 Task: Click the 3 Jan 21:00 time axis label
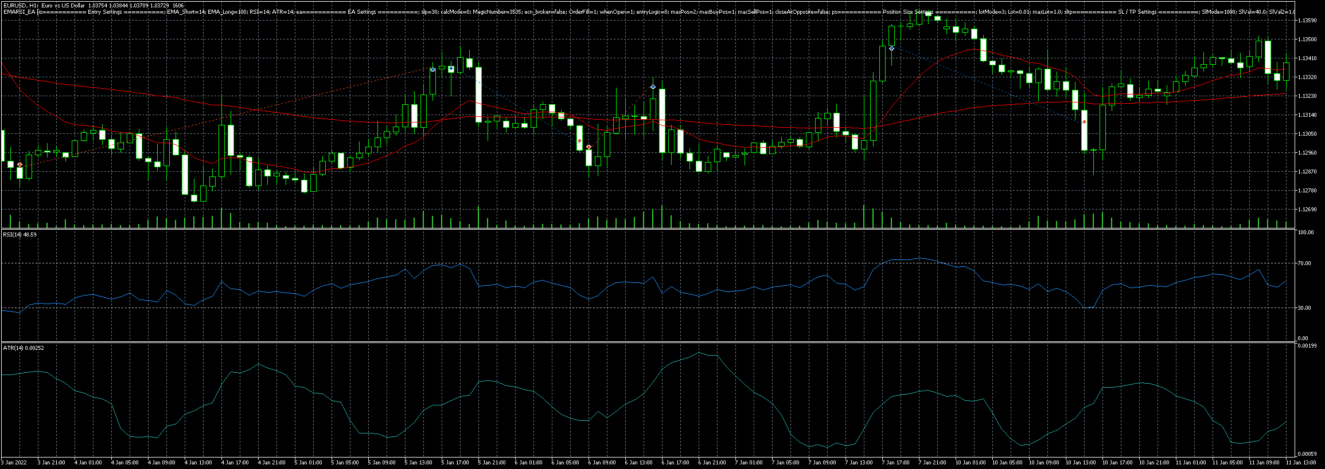[x=51, y=462]
